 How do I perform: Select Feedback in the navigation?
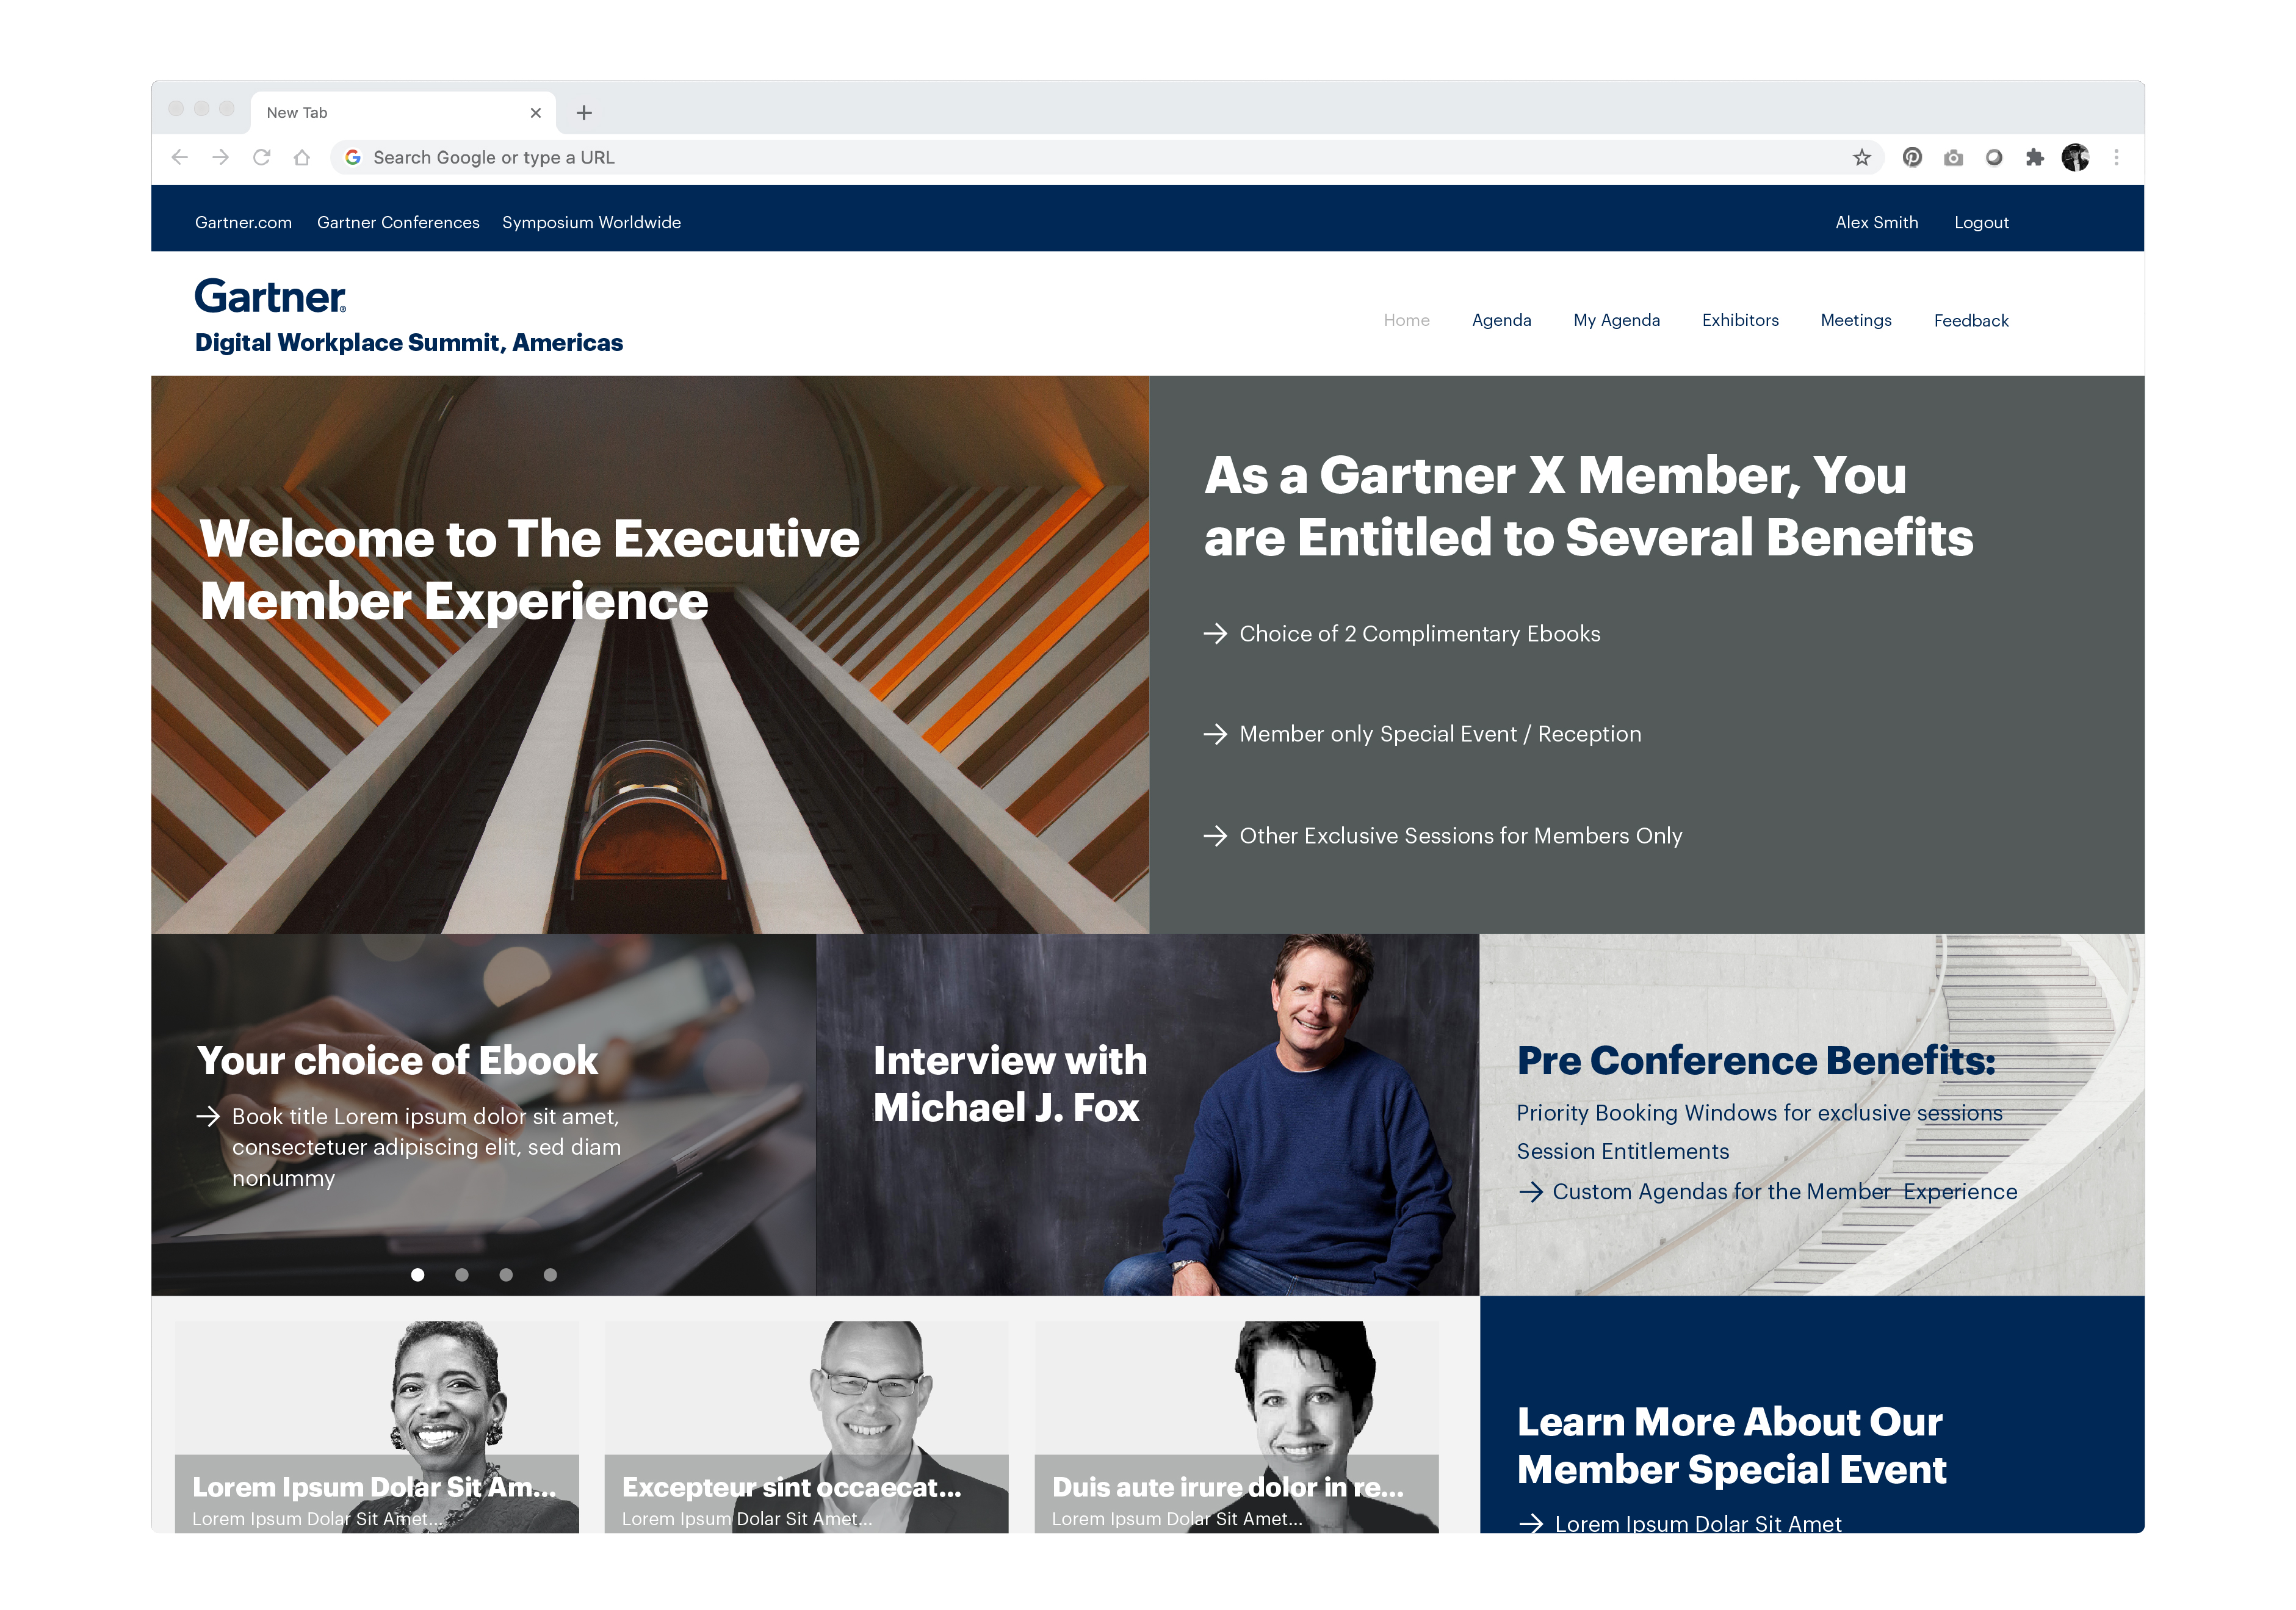pos(1970,320)
